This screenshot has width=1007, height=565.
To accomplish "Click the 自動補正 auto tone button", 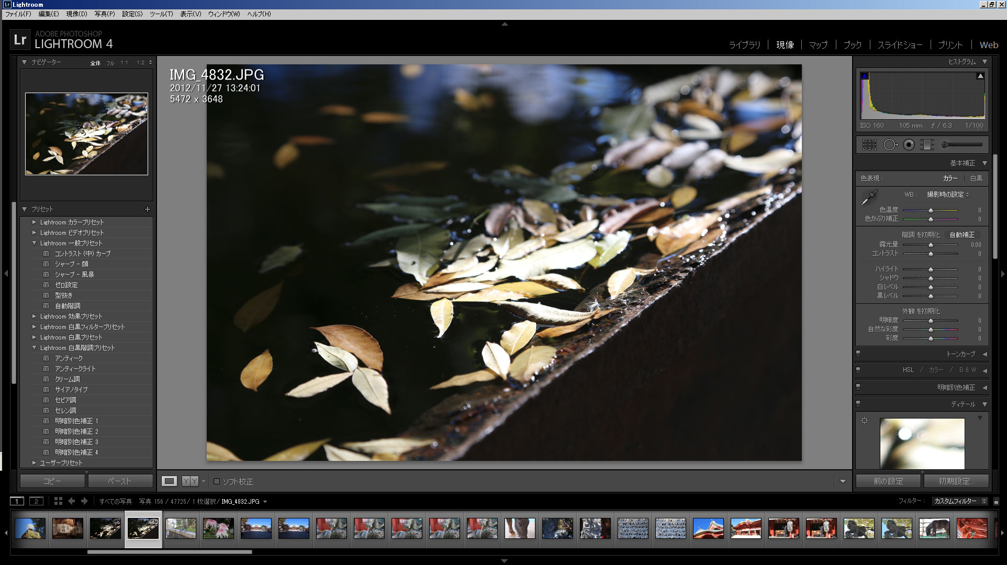I will click(962, 235).
